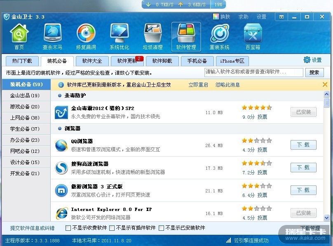
Task: Open the 查杀木马 trojan scan icon
Action: coord(52,37)
